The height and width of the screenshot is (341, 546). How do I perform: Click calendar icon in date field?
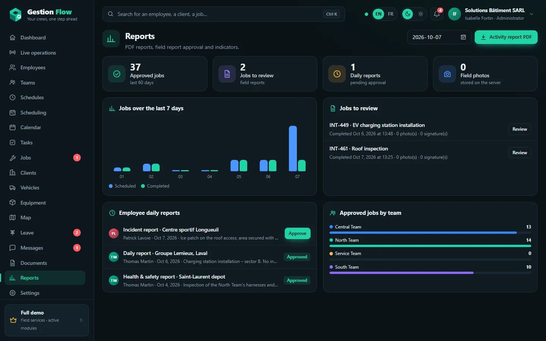463,37
